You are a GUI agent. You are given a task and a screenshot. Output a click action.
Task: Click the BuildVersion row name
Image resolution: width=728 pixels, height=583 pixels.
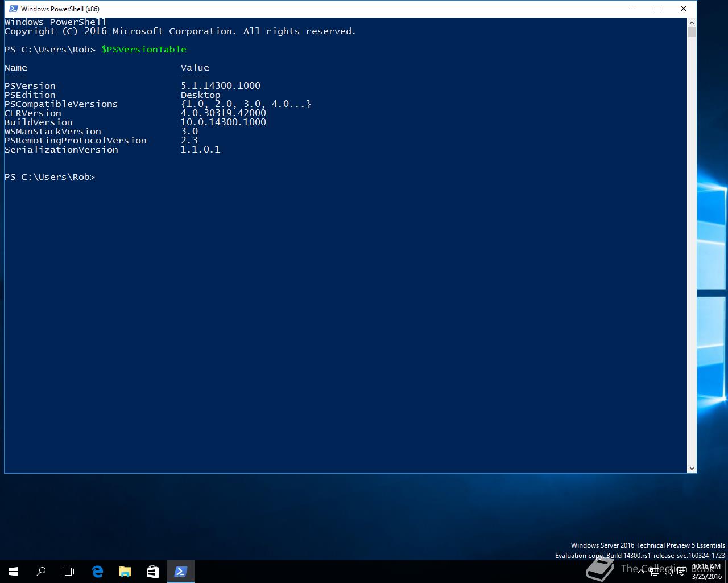click(39, 122)
